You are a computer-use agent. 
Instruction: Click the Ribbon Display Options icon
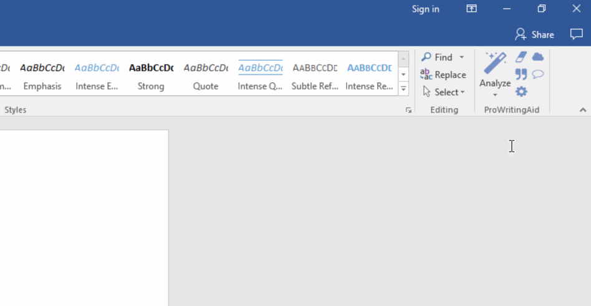471,9
